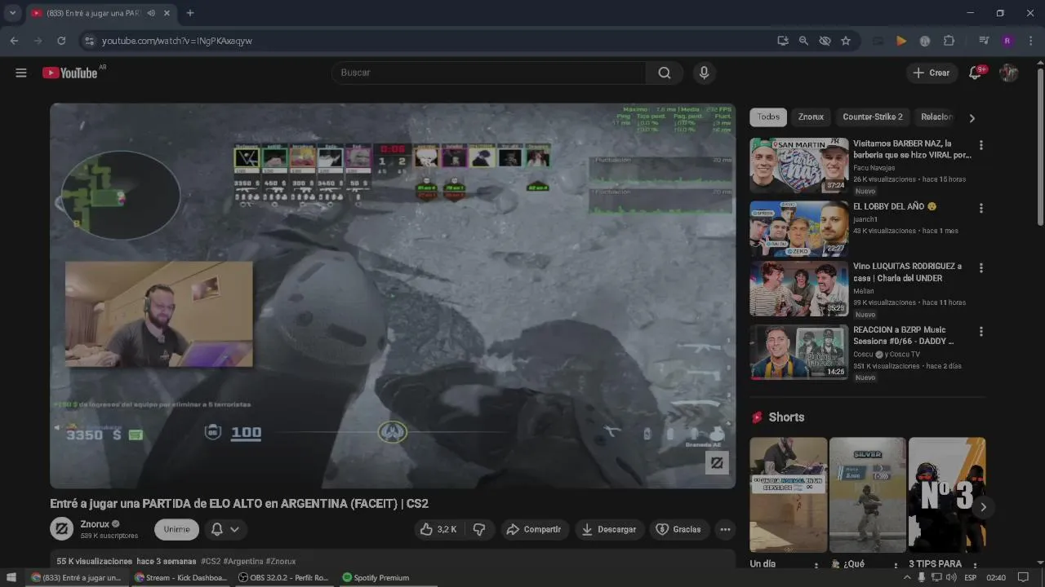Open the Znorux channel avatar
The height and width of the screenshot is (587, 1045).
(x=61, y=529)
